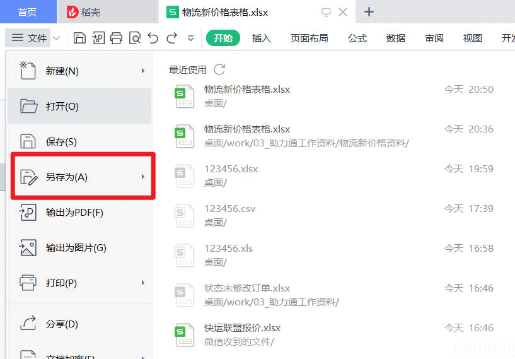Open recent file 快运联盟报价.xlsx
The width and height of the screenshot is (515, 359).
[333, 334]
